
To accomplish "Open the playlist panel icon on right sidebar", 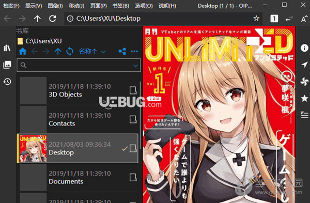I will click(304, 115).
